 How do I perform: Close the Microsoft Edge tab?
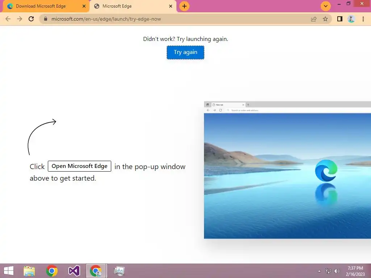tap(171, 6)
